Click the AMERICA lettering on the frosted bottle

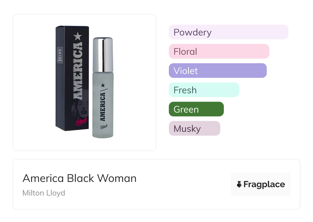[x=103, y=107]
